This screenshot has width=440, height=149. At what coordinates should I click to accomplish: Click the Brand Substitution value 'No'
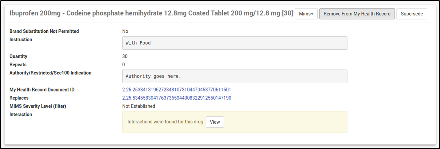click(x=125, y=31)
